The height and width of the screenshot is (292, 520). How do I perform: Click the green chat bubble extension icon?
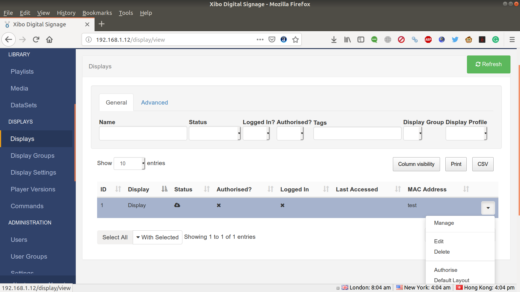point(374,40)
